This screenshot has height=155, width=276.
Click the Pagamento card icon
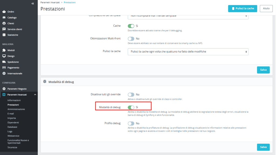tap(4, 67)
